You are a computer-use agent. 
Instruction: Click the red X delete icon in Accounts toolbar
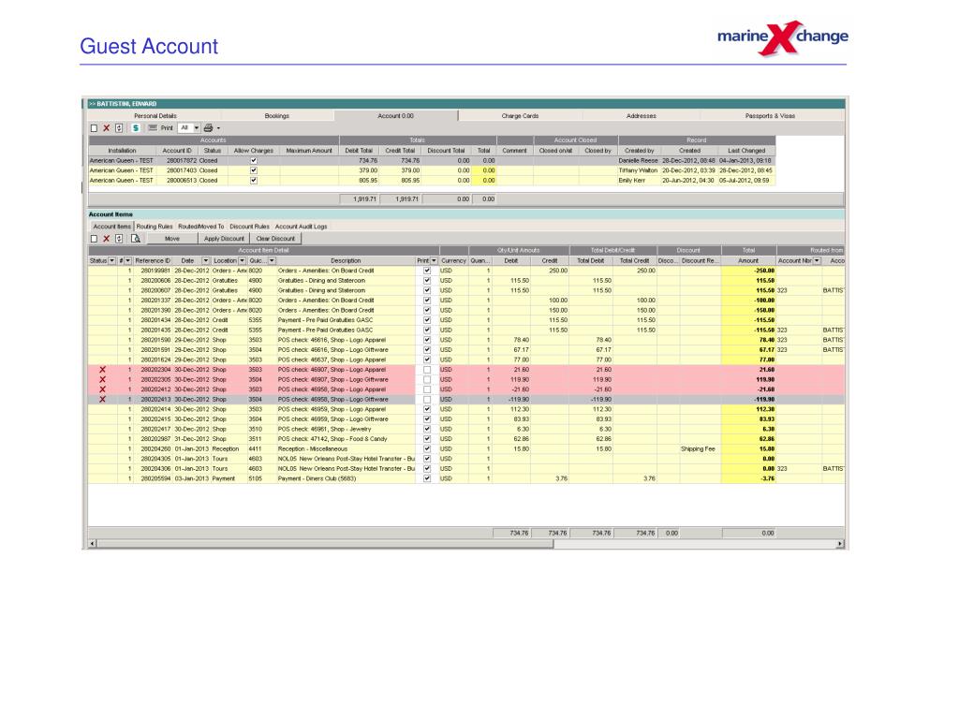107,128
